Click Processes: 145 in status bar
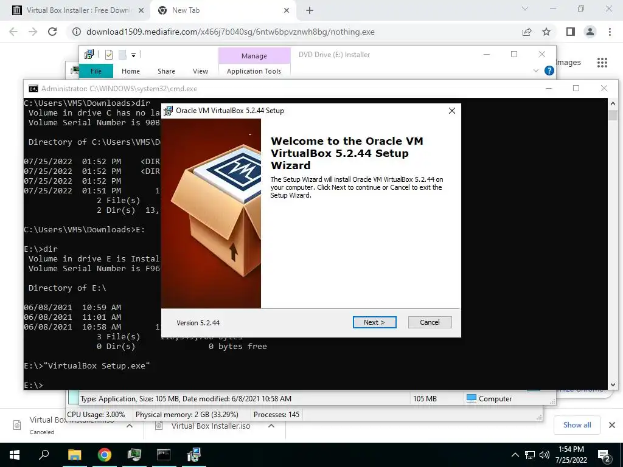This screenshot has width=623, height=467. tap(277, 415)
